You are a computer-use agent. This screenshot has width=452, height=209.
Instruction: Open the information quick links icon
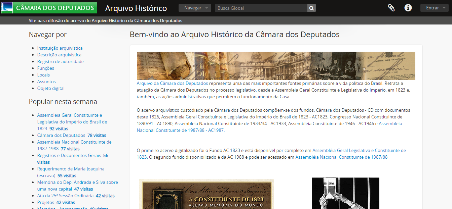coord(408,8)
